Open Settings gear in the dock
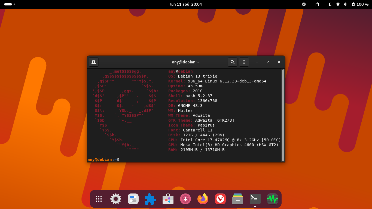372x209 pixels. click(116, 199)
